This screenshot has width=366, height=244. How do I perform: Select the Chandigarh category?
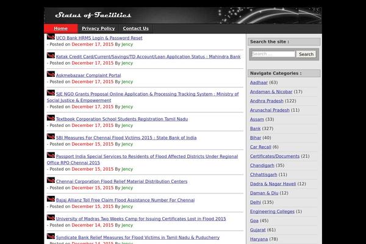pyautogui.click(x=262, y=165)
